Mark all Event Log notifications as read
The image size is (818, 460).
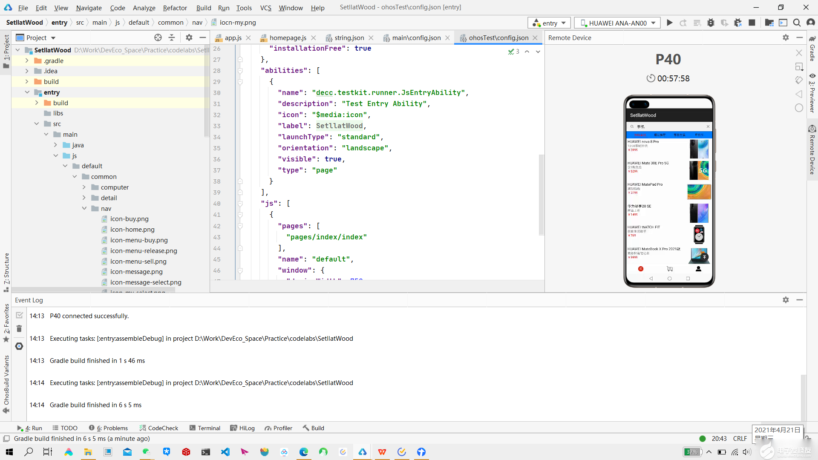(x=19, y=315)
